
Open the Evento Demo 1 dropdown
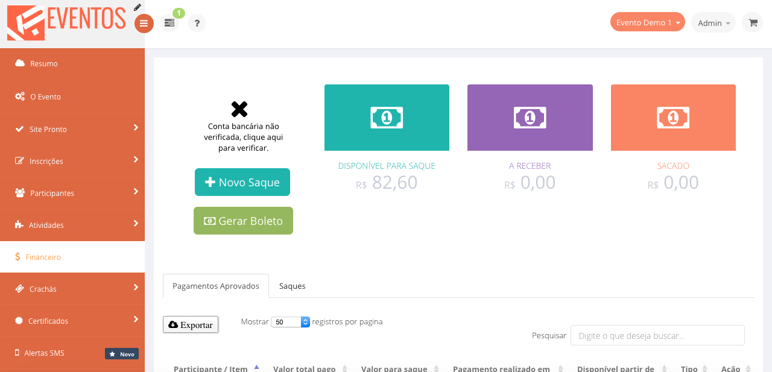click(x=647, y=22)
